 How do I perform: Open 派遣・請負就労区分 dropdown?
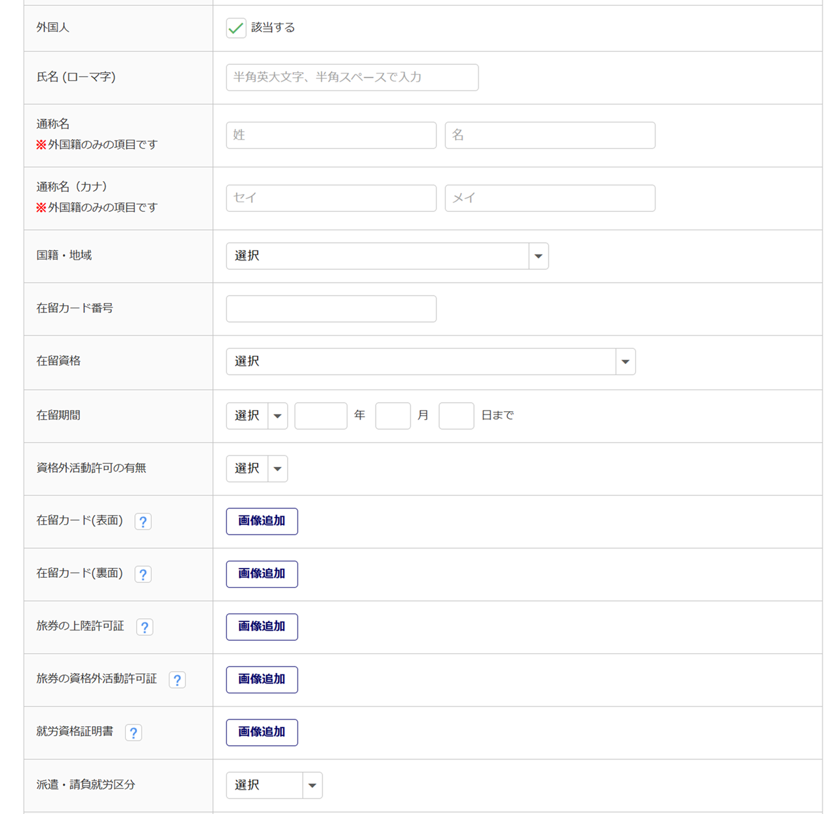(274, 785)
